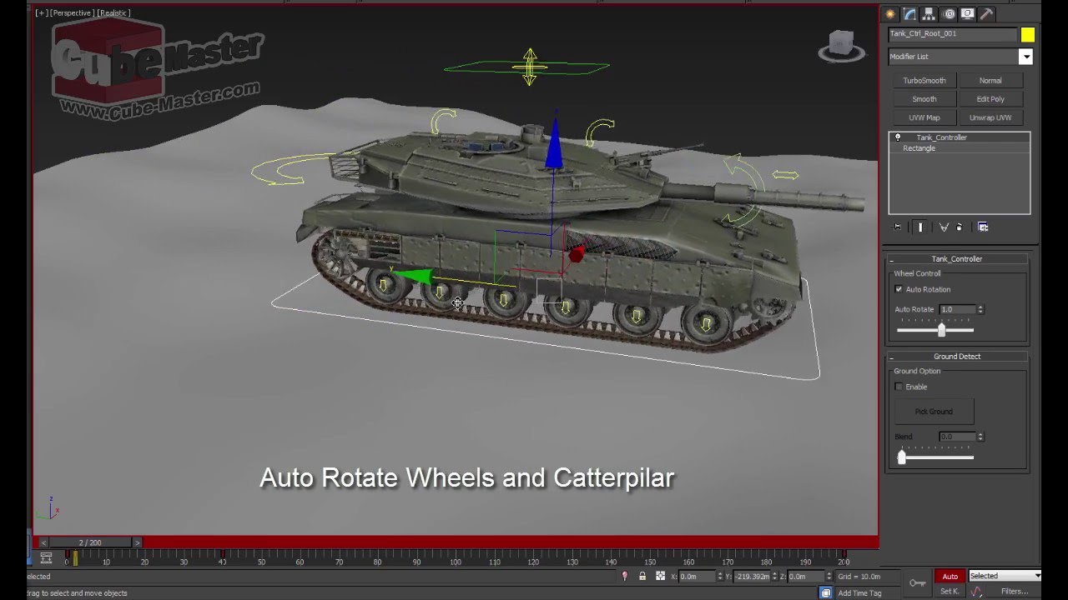Select Rectangle in the modifier stack
The height and width of the screenshot is (600, 1068).
pyautogui.click(x=919, y=148)
